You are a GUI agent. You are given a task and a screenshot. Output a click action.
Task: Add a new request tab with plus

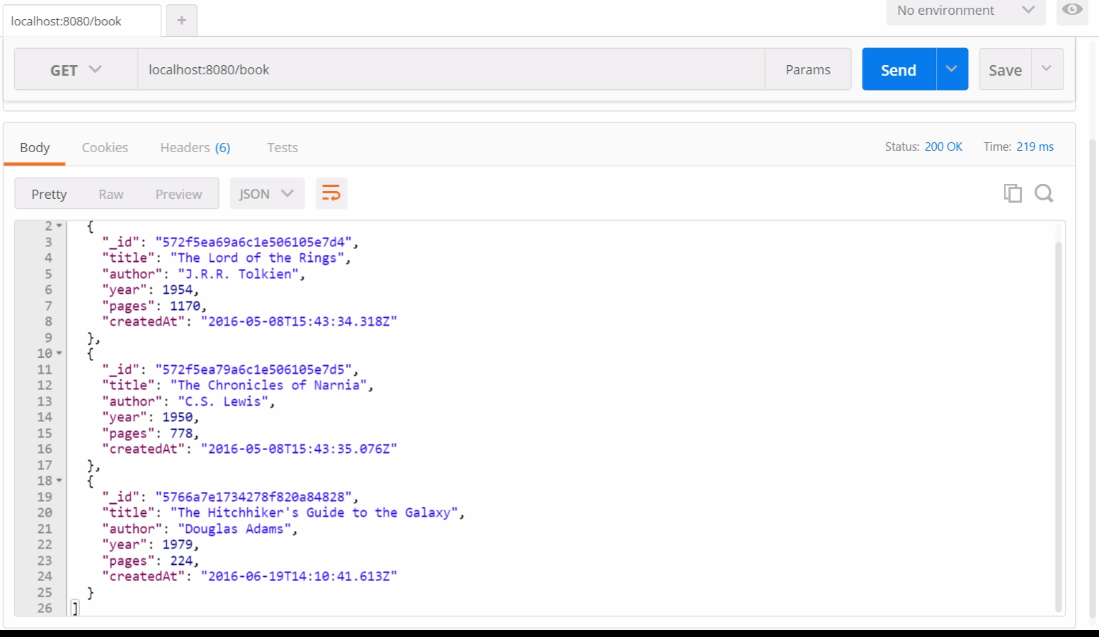click(x=181, y=21)
